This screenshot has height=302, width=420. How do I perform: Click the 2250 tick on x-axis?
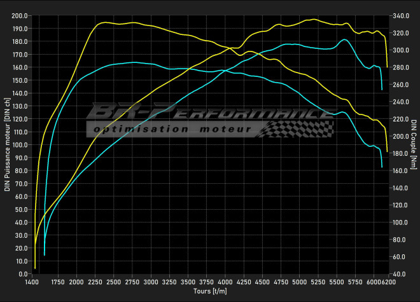point(95,281)
